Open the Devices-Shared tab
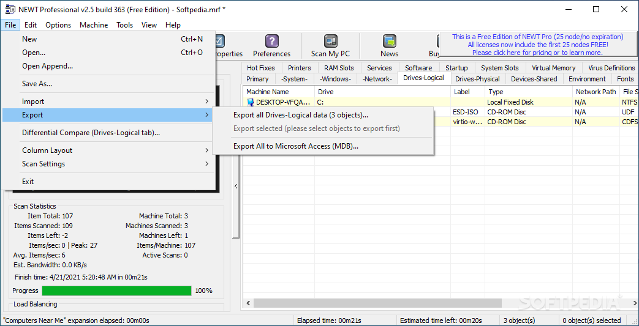Viewport: 639px width, 326px height. [534, 79]
